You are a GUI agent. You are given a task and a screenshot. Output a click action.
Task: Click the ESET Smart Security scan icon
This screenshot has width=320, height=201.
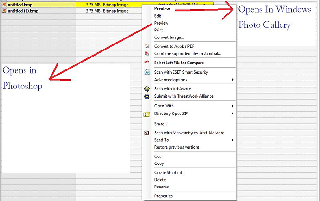147,72
